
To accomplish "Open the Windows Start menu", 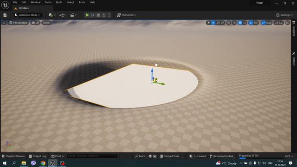I will pyautogui.click(x=5, y=163).
